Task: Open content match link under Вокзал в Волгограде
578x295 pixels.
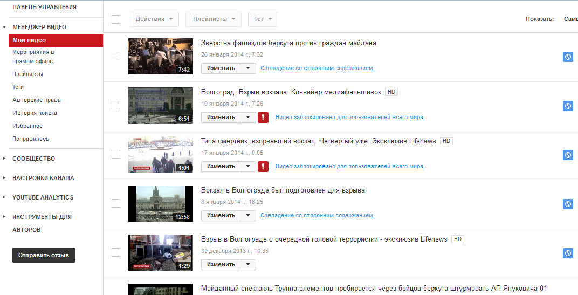Action: pos(318,215)
